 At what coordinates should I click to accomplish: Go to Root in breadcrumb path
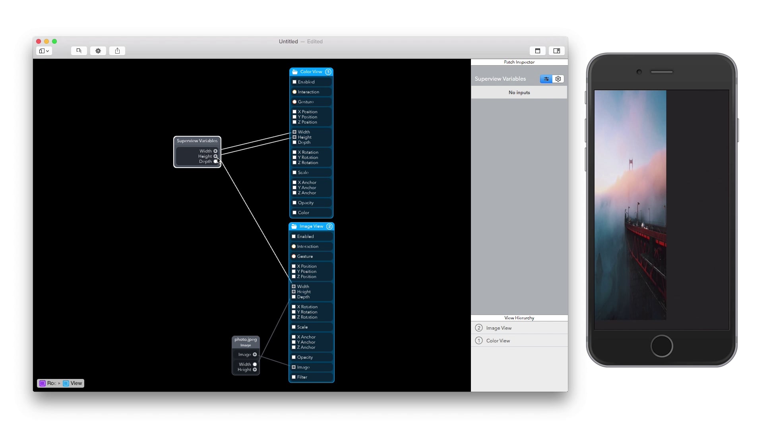click(48, 383)
